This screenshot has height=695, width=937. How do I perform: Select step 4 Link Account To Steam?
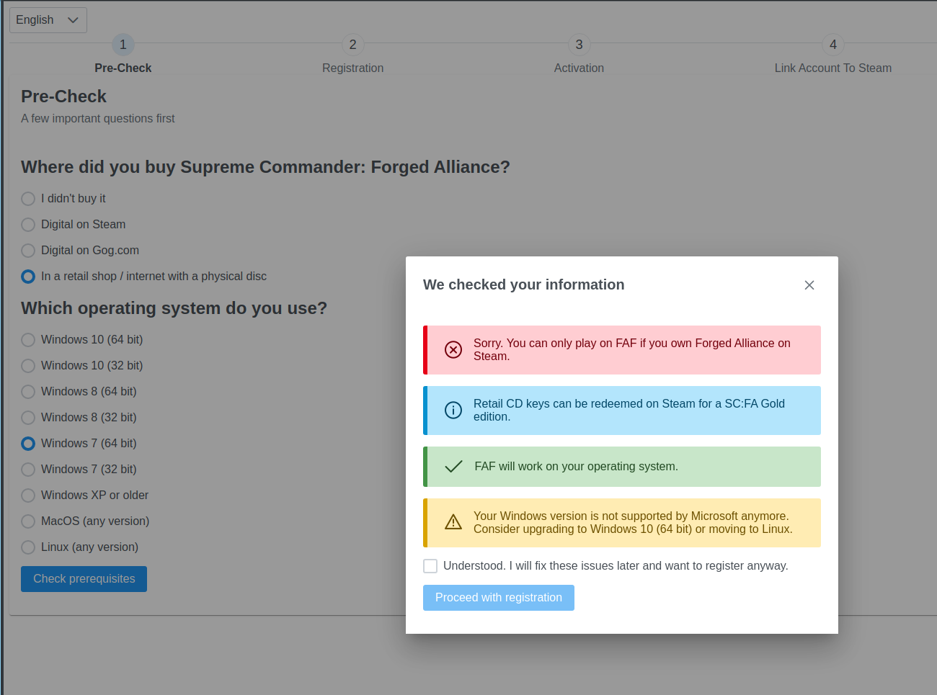(x=833, y=45)
